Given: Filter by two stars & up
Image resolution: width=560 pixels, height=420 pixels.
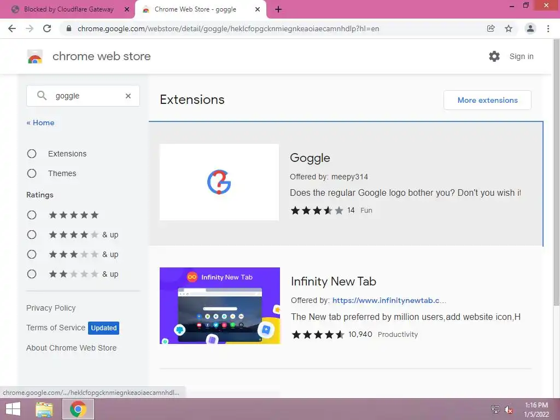Looking at the screenshot, I should coord(32,274).
